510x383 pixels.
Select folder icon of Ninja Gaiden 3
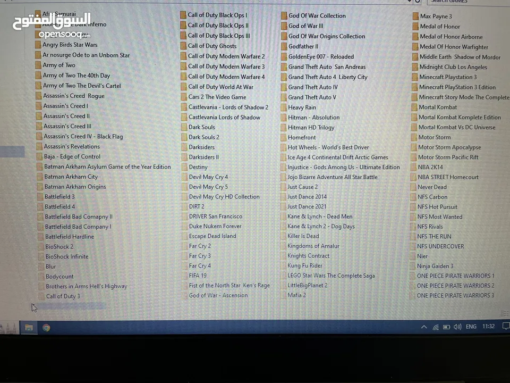tap(412, 266)
